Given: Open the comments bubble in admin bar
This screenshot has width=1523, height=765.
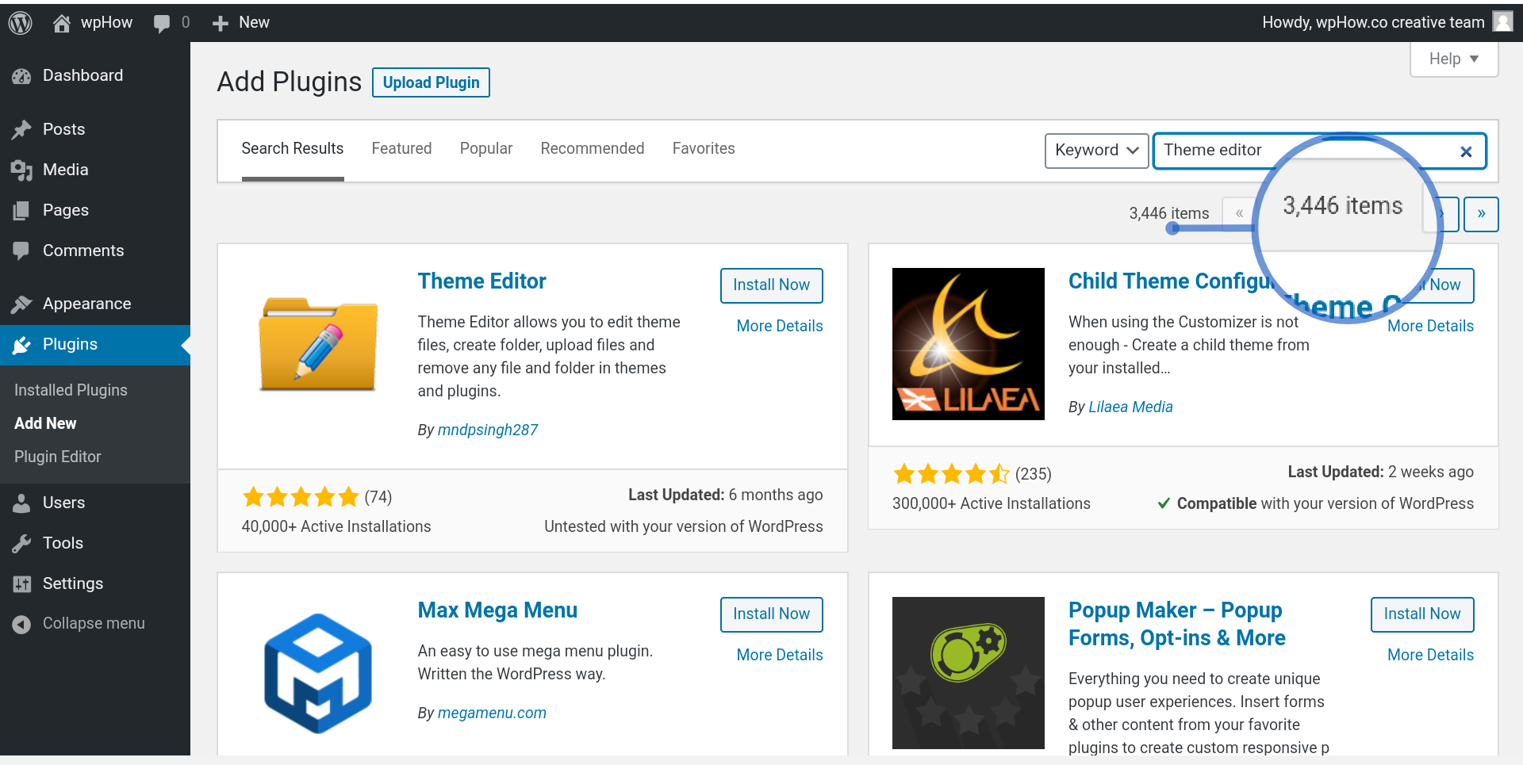Looking at the screenshot, I should tap(162, 23).
